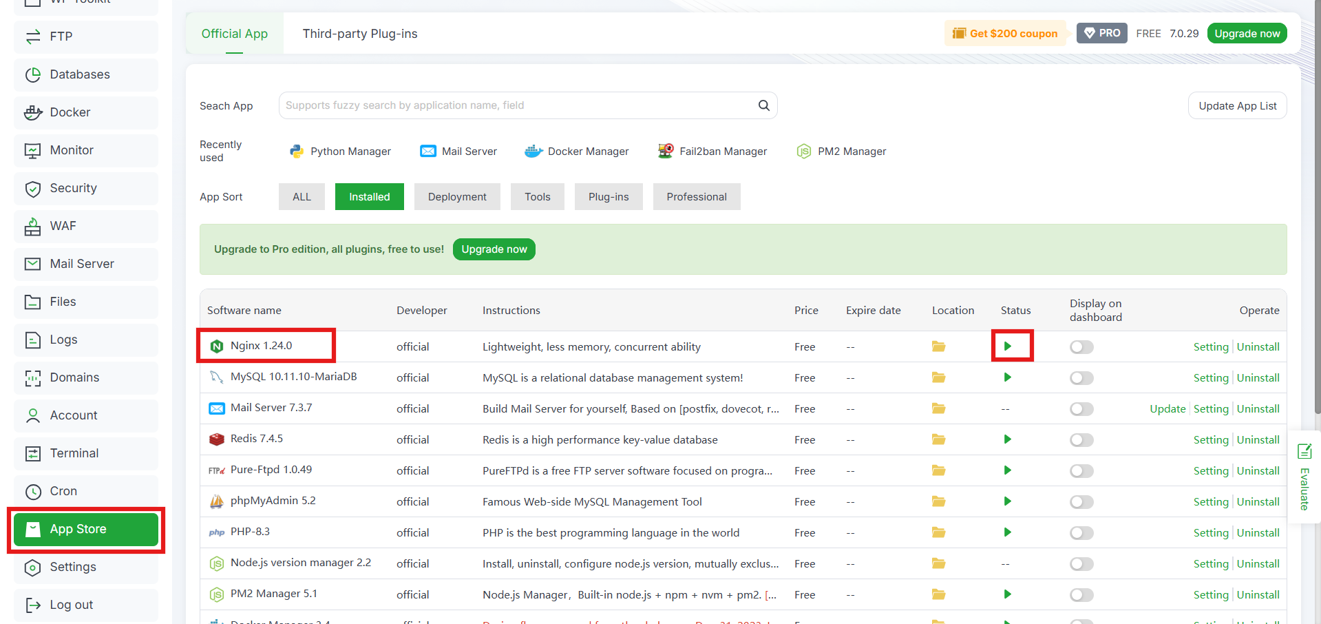The width and height of the screenshot is (1321, 624).
Task: Click Update for Mail Server 7.3.7
Action: pyautogui.click(x=1167, y=409)
